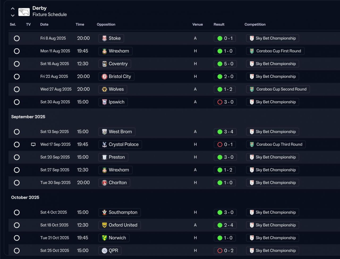This screenshot has width=340, height=259.
Task: Select the Stoke fixture radio button
Action: (17, 38)
